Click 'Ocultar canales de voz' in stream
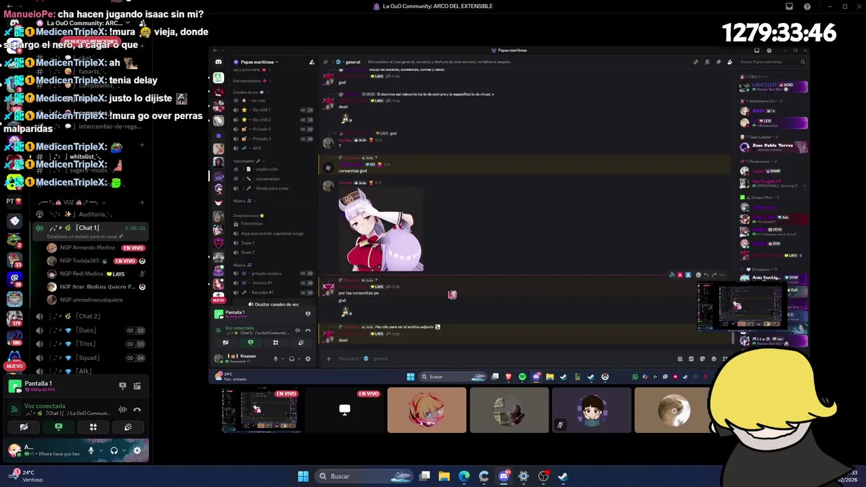Image resolution: width=866 pixels, height=487 pixels. (x=273, y=304)
